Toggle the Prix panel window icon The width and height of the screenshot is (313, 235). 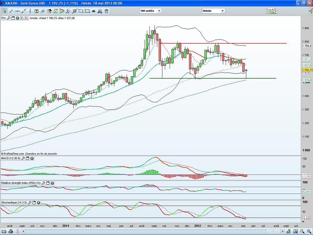pyautogui.click(x=13, y=18)
